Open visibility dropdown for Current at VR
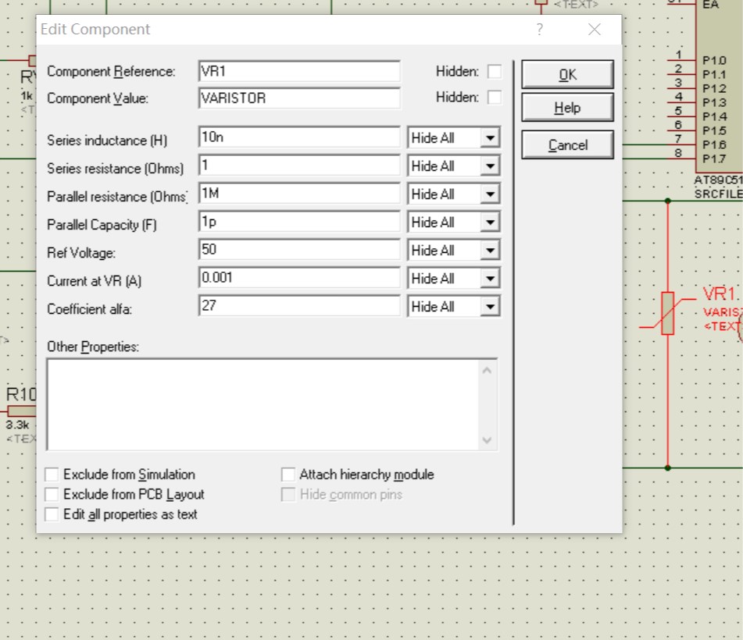Viewport: 743px width, 640px height. tap(490, 279)
